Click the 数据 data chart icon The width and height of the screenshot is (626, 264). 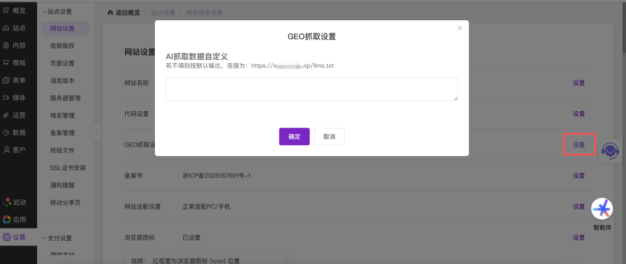tap(6, 132)
